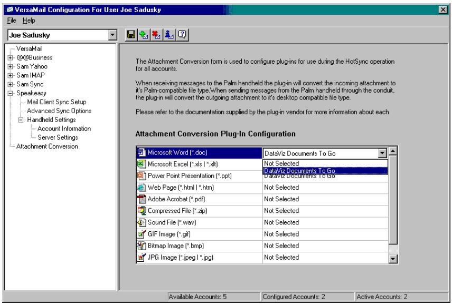Collapse the Handheld Settings node
Viewport: 452px width, 305px height.
click(21, 120)
